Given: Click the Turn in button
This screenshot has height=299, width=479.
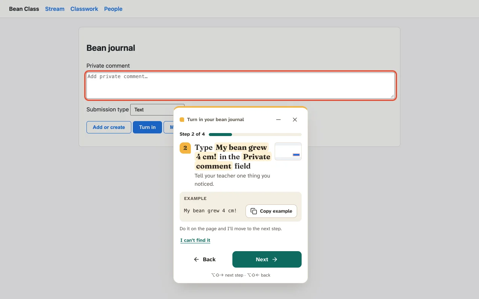Looking at the screenshot, I should (x=147, y=127).
